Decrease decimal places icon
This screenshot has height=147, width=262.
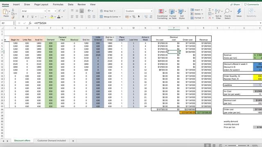pyautogui.click(x=151, y=17)
